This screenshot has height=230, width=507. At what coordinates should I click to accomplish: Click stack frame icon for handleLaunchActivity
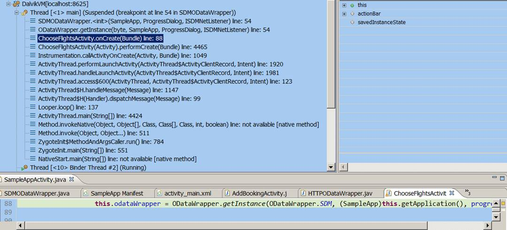tap(33, 73)
